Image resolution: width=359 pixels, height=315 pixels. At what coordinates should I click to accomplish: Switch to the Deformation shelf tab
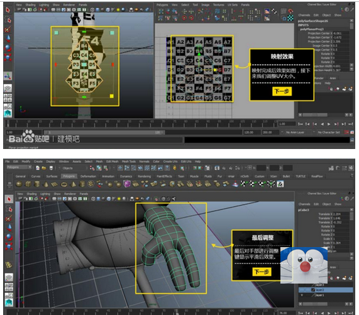point(88,176)
